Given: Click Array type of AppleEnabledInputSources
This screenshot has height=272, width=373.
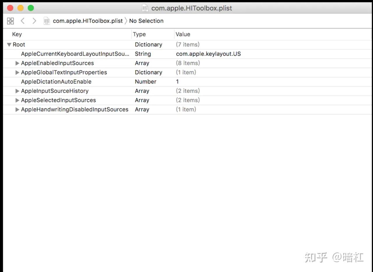Looking at the screenshot, I should [142, 63].
